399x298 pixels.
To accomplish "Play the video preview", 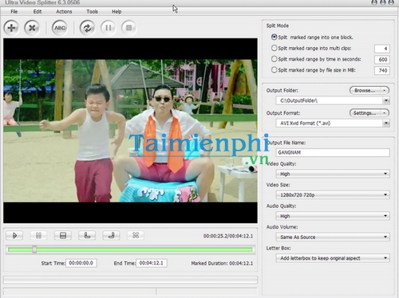I will [14, 236].
